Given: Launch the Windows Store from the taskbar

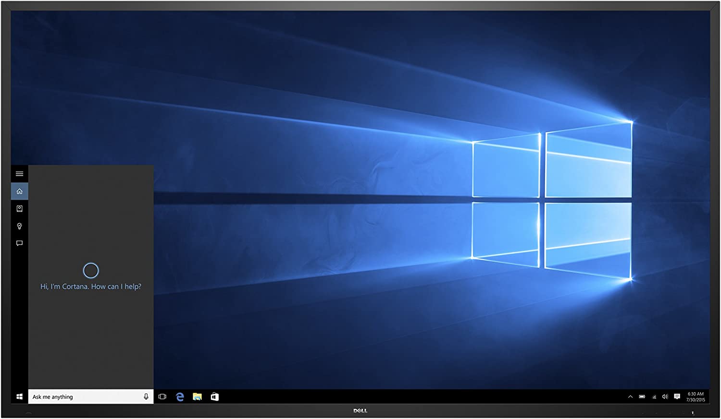Looking at the screenshot, I should point(214,397).
